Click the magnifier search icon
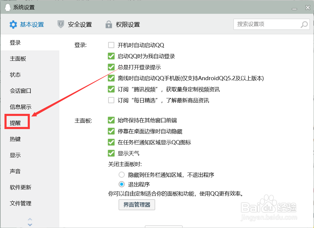314x228 pixels. (x=304, y=24)
